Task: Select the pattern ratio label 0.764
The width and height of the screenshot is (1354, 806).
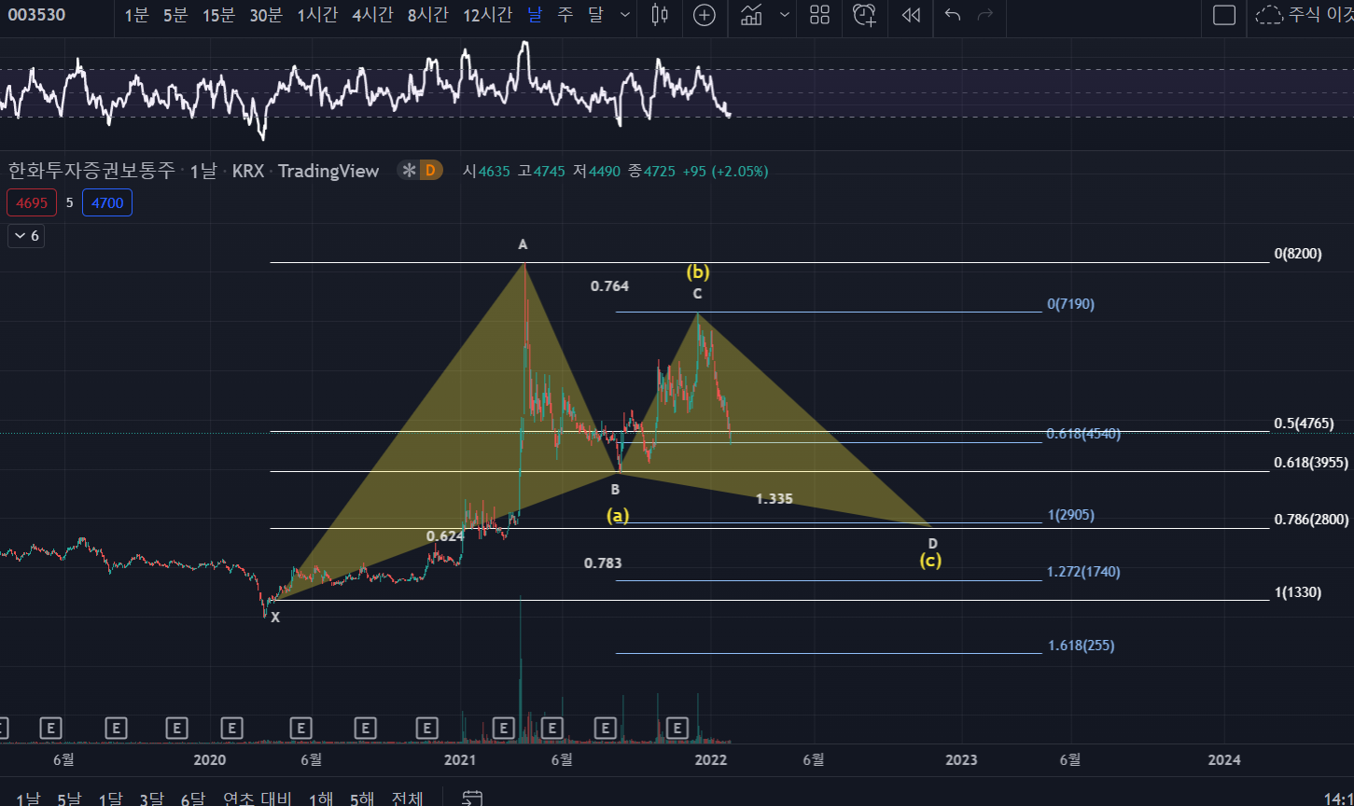Action: [x=609, y=286]
